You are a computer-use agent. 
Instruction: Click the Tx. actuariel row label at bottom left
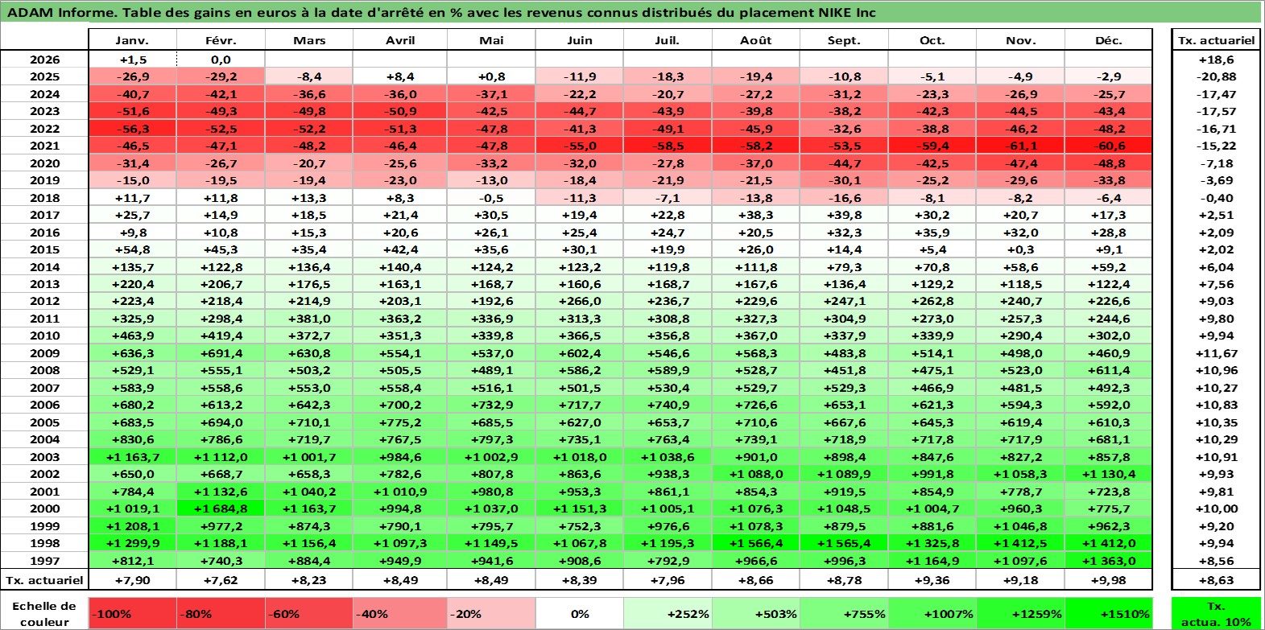tap(44, 580)
